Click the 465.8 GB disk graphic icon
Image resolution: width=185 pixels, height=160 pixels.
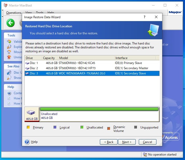(31, 112)
